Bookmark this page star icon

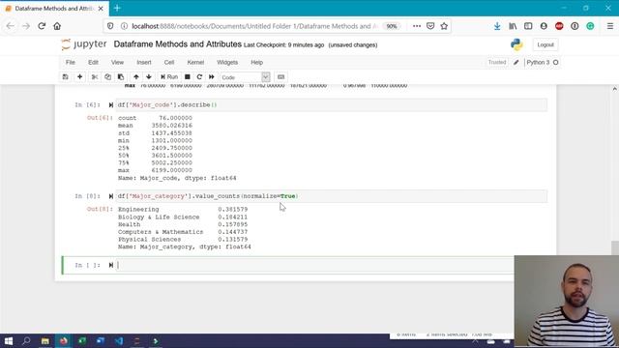[x=444, y=26]
